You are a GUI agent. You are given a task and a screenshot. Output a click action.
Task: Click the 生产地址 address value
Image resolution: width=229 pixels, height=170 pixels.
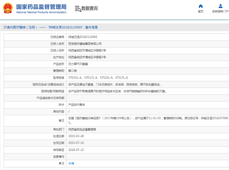click(x=87, y=57)
